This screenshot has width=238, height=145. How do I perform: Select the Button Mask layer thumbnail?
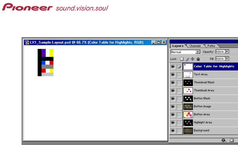click(188, 98)
